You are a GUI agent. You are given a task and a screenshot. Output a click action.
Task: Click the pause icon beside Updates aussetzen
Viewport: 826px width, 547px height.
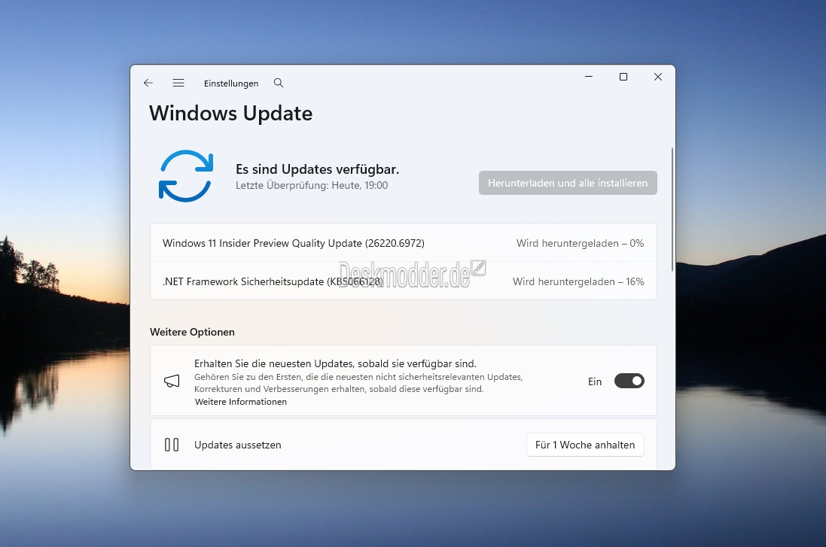pyautogui.click(x=172, y=445)
